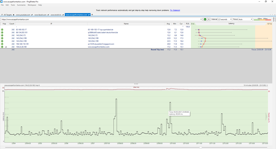Toggle the www.faceit.com tab checkmark
The width and height of the screenshot is (276, 149).
click(48, 15)
